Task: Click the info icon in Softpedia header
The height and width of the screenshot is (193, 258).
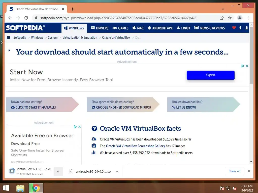Action: tap(240, 28)
